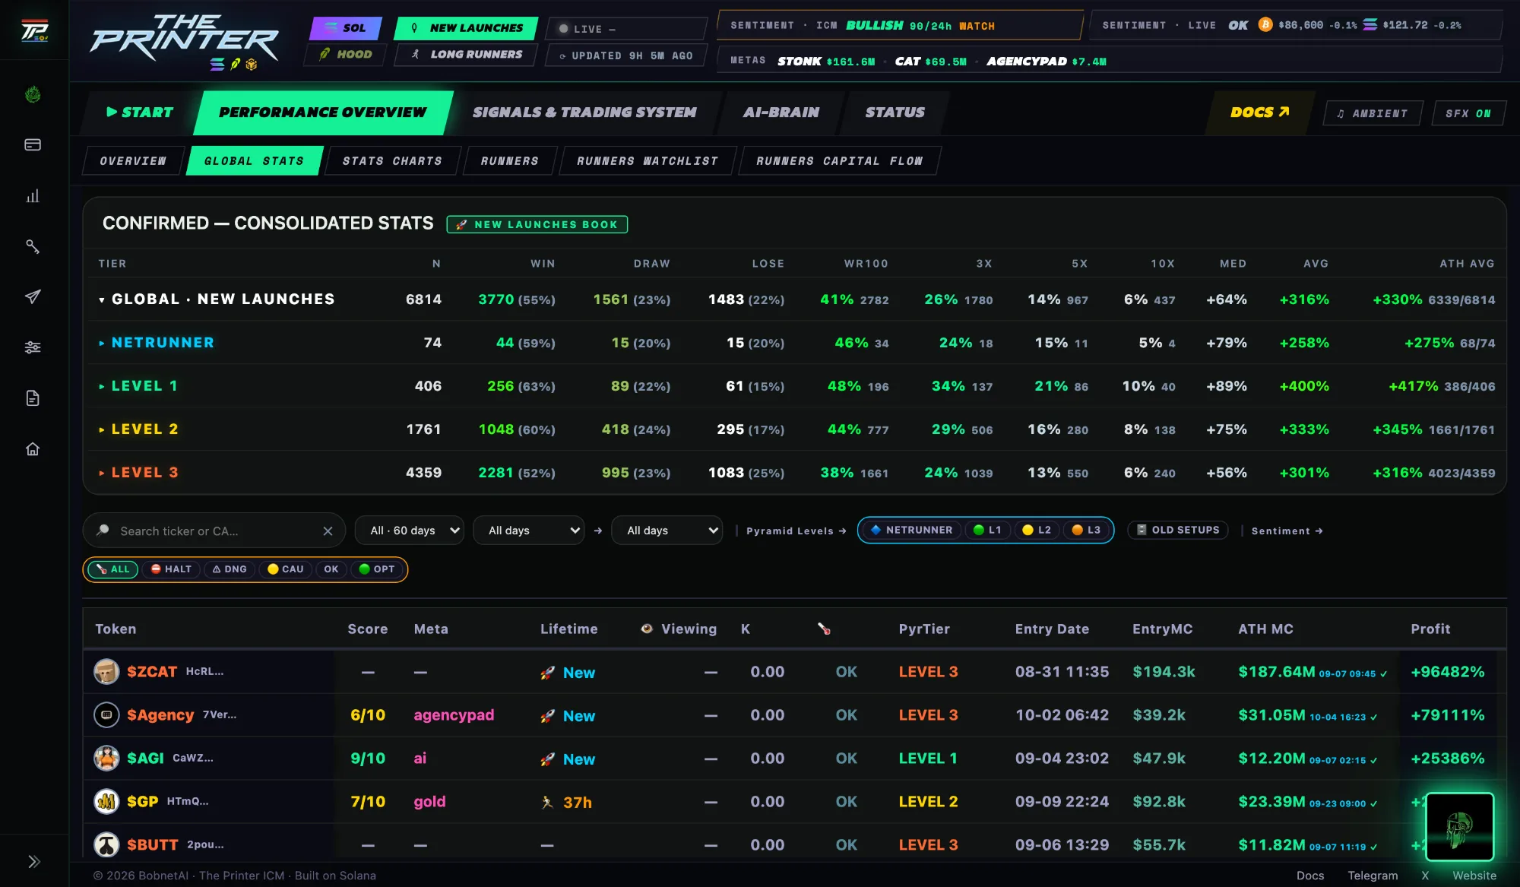Screen dimensions: 1520x887
Task: Open the document icon in sidebar
Action: pos(33,398)
